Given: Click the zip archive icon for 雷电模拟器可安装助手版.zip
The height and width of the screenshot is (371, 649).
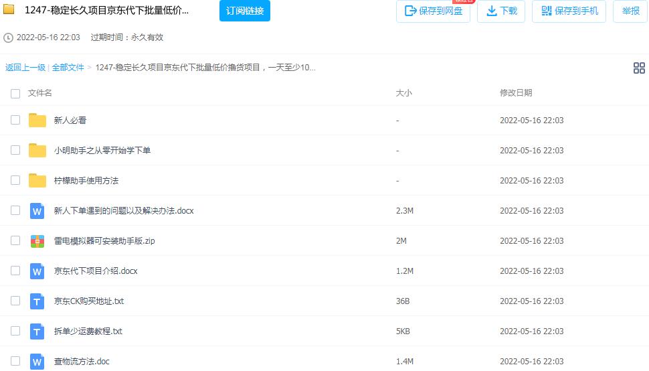Looking at the screenshot, I should (37, 241).
